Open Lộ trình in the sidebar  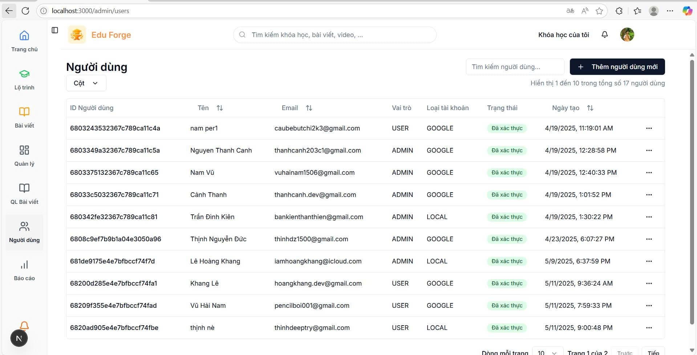pyautogui.click(x=24, y=80)
